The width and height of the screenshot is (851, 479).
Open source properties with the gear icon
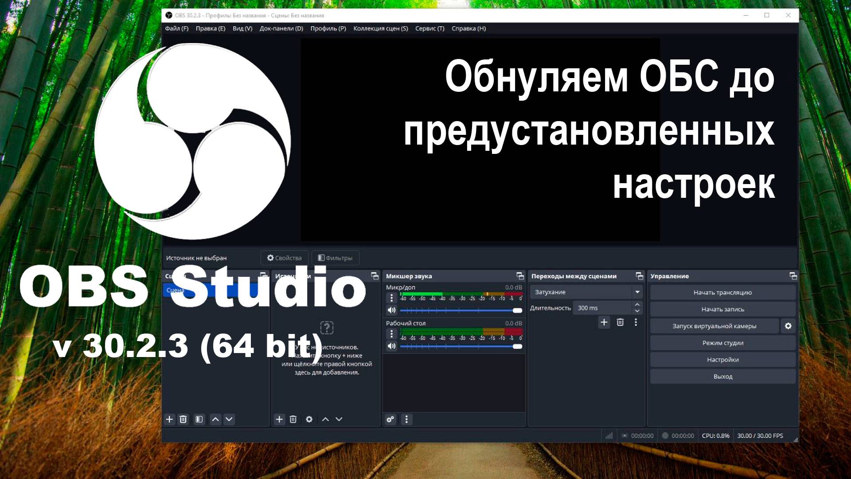[309, 419]
